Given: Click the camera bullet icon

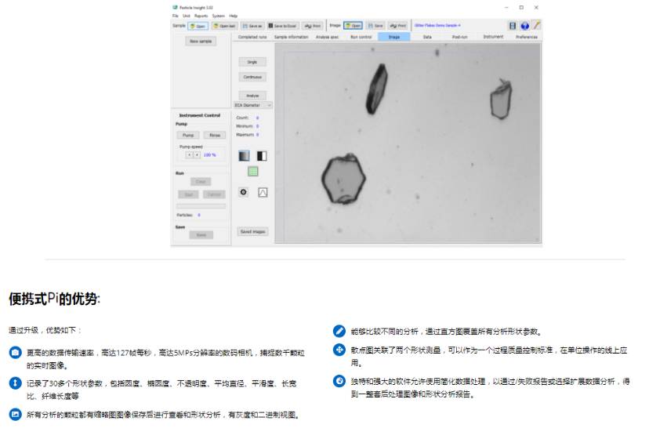Looking at the screenshot, I should click(x=16, y=353).
